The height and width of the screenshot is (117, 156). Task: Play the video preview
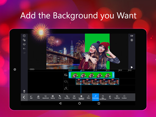pos(132,67)
